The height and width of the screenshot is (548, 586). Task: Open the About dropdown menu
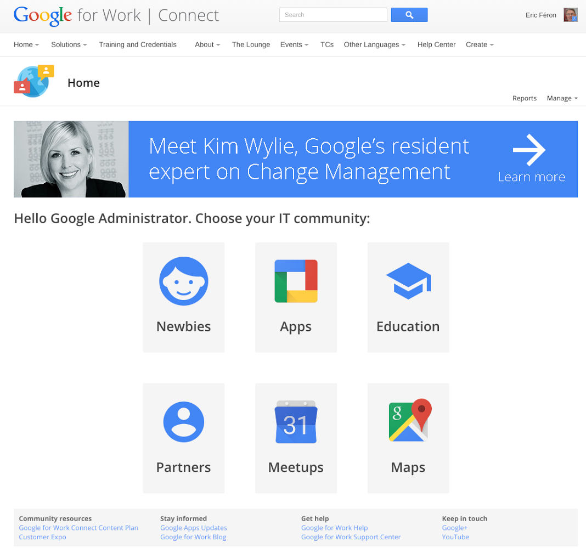[x=207, y=44]
